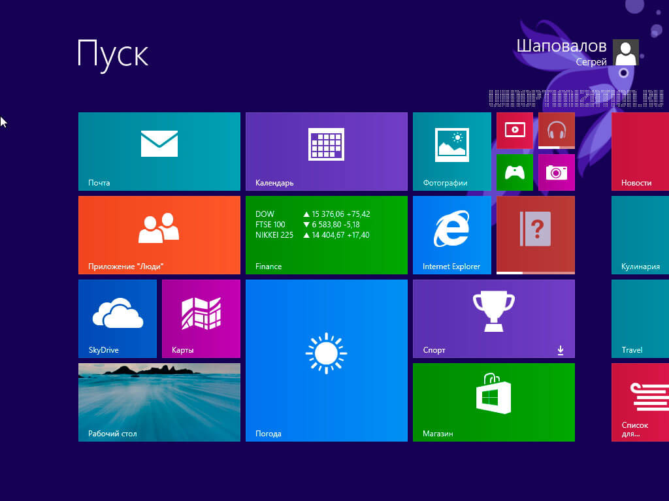Open the Приложение "Люди" tile
This screenshot has height=501, width=669.
coord(159,234)
